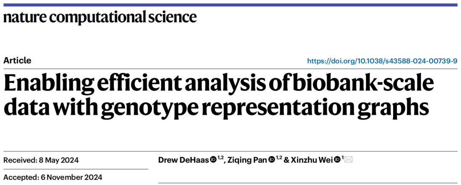Click the blue bar at the top of the page

pyautogui.click(x=230, y=5)
